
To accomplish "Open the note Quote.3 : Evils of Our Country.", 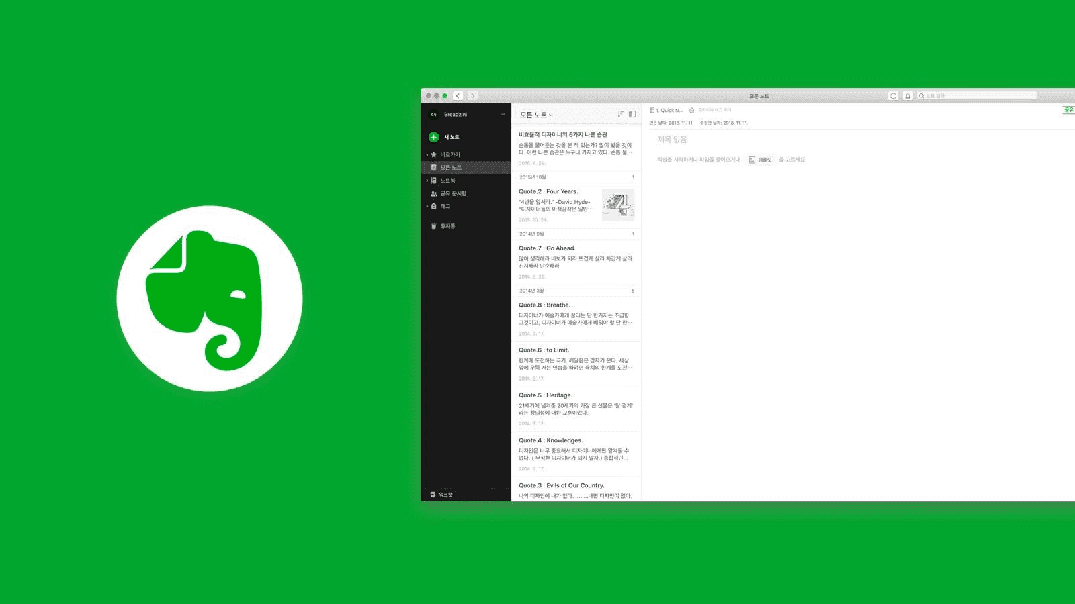I will 576,490.
